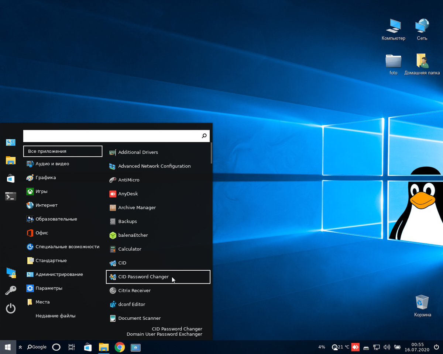
Task: Launch balenaEtcher from the app list
Action: tap(133, 235)
